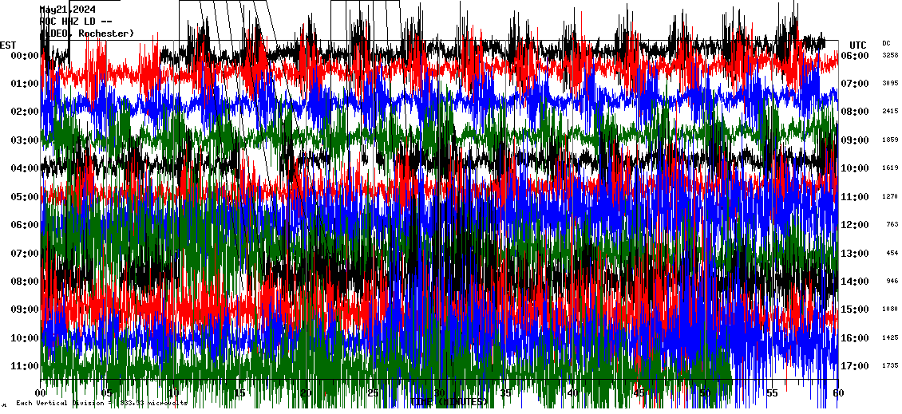Click the DC value 763
The image size is (902, 414).
click(x=892, y=225)
